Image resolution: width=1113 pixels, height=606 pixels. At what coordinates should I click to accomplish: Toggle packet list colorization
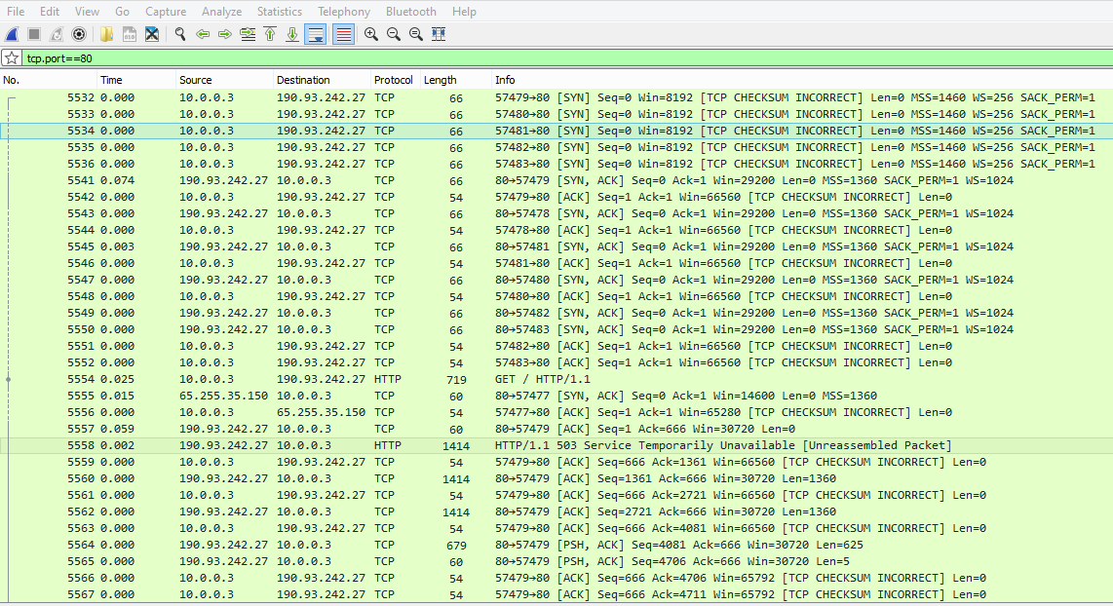point(343,34)
